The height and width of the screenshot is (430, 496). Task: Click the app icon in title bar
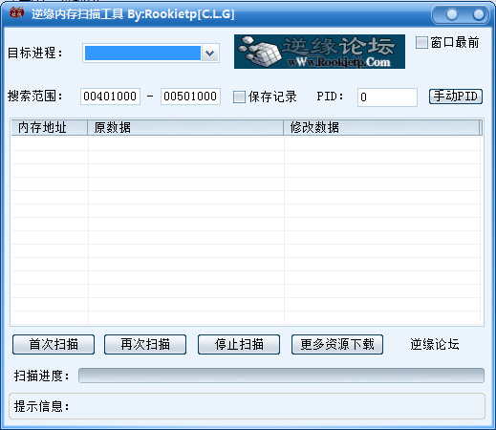[16, 12]
